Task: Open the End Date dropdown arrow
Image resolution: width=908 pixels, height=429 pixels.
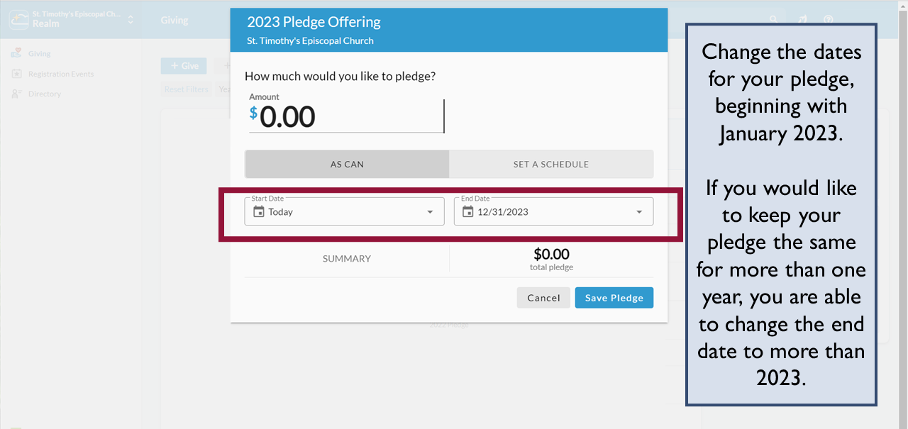Action: (x=639, y=212)
